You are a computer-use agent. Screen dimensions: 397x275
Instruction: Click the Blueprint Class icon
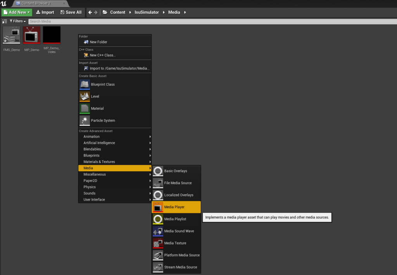coord(85,84)
